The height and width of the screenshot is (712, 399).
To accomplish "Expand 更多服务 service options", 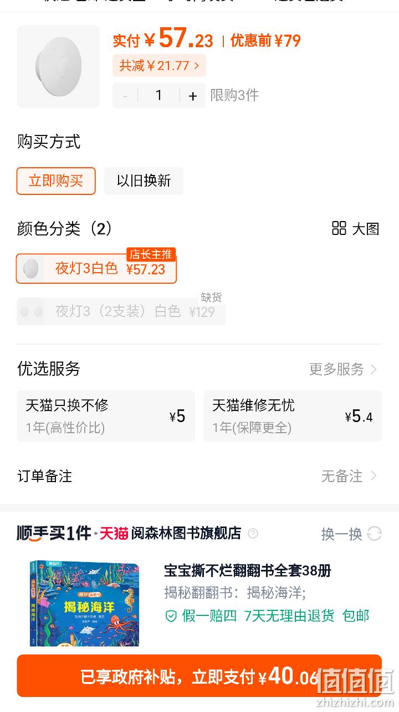I will [343, 369].
